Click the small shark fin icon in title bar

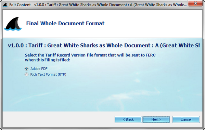point(5,5)
